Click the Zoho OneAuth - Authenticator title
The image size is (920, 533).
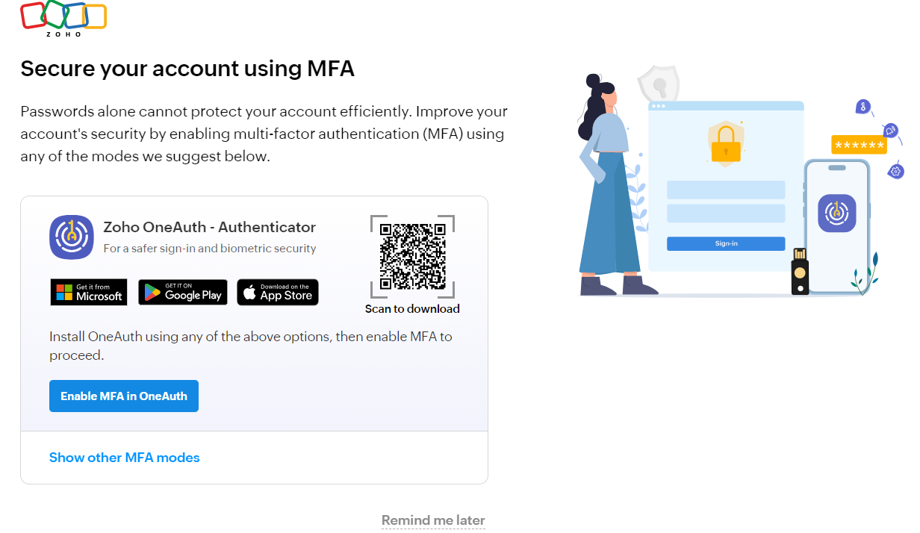click(210, 227)
